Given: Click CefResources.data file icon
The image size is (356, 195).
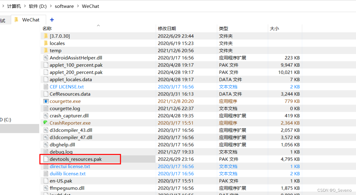Looking at the screenshot, I should click(x=46, y=94).
